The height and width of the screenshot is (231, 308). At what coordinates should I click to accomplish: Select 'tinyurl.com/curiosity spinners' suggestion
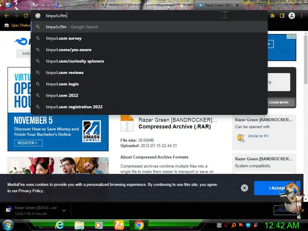tap(149, 61)
